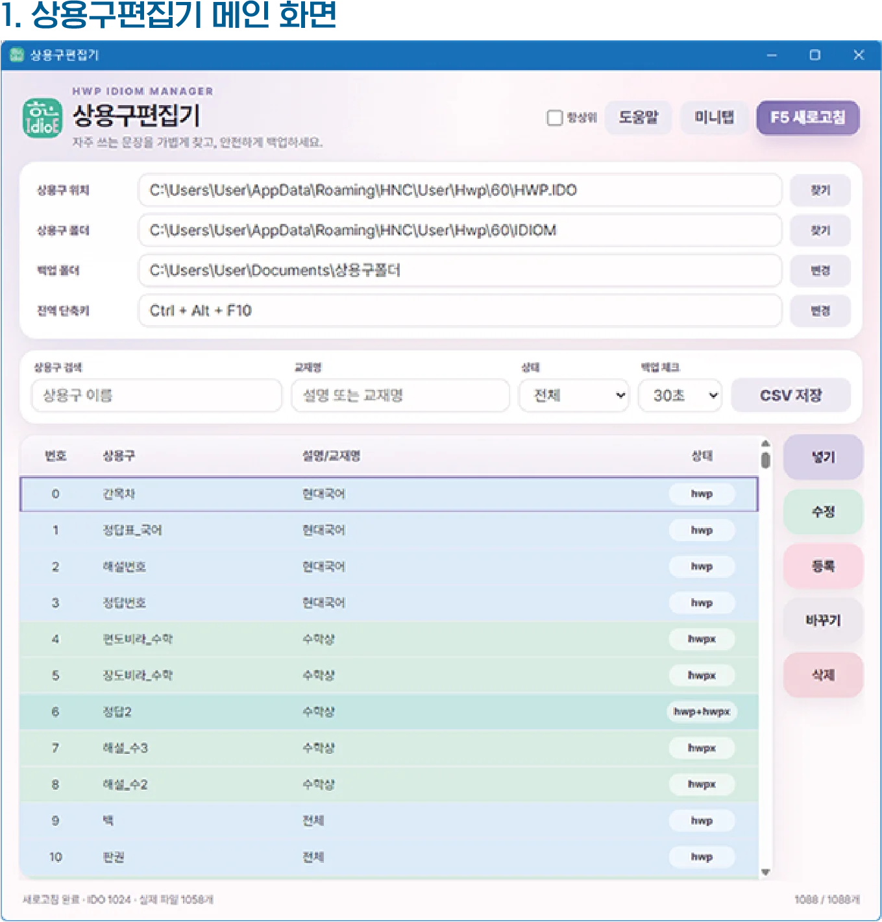Click the Idiom app logo icon
This screenshot has width=882, height=922.
[42, 117]
